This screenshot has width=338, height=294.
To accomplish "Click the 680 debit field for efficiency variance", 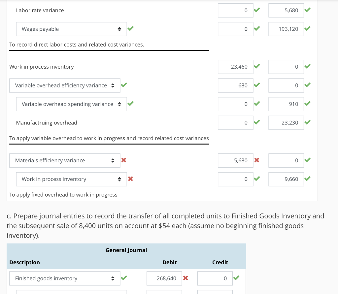I will point(236,85).
